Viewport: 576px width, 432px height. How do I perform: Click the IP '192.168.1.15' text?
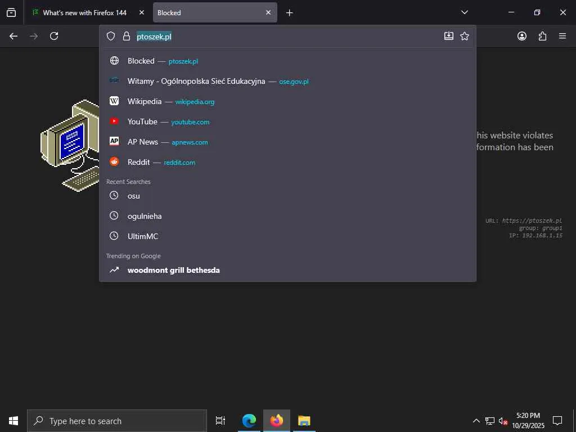[x=542, y=236]
